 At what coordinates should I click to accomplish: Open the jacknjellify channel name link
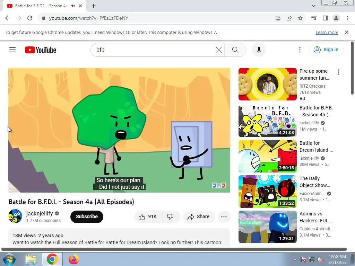pyautogui.click(x=40, y=213)
